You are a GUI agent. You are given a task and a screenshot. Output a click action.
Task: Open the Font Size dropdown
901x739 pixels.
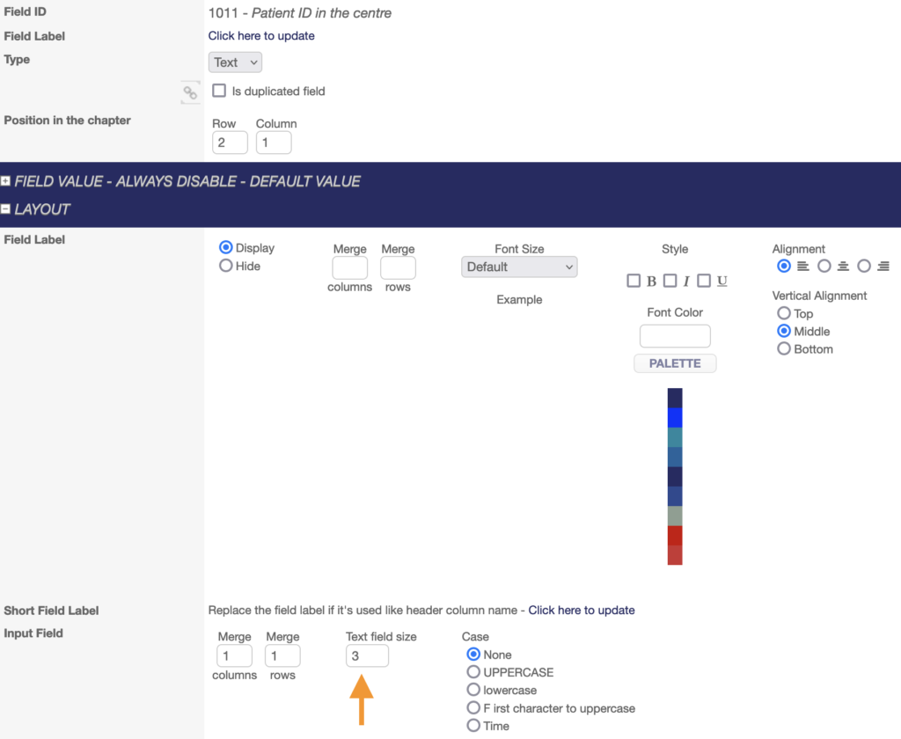point(519,267)
